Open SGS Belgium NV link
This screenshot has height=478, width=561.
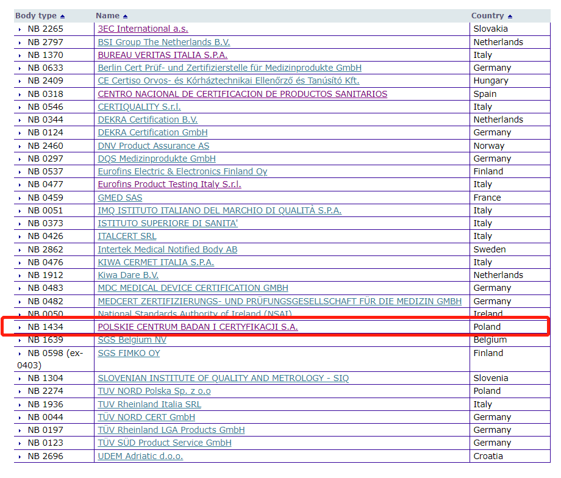[132, 340]
